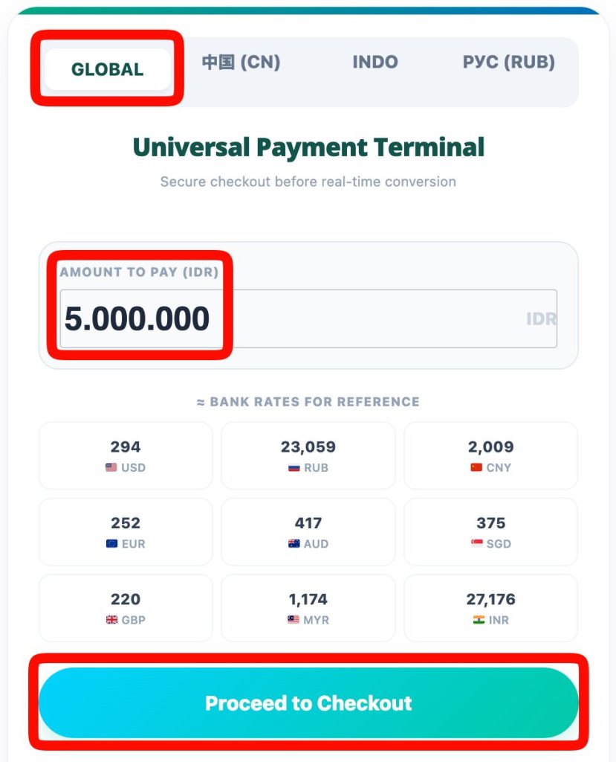616x762 pixels.
Task: Click the 220 GBP rate card
Action: pos(126,607)
